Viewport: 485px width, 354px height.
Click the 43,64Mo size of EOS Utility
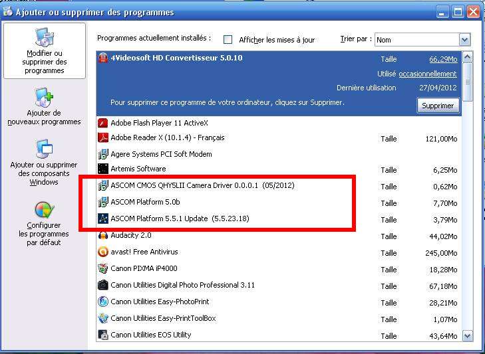click(443, 336)
